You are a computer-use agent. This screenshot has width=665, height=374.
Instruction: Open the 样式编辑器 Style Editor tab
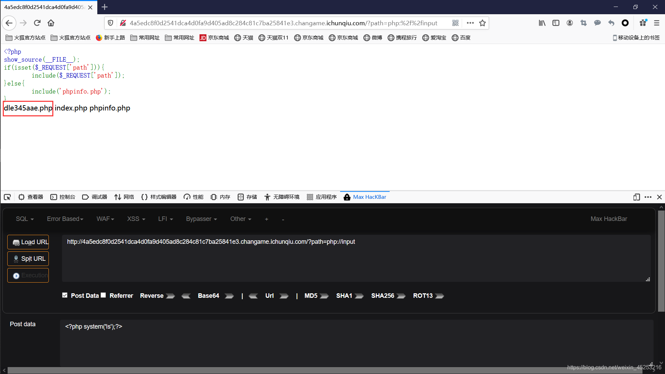point(159,197)
